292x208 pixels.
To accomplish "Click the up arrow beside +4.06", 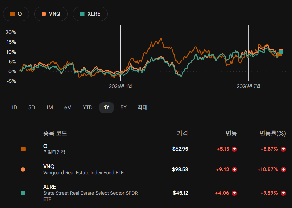I will click(x=234, y=193).
